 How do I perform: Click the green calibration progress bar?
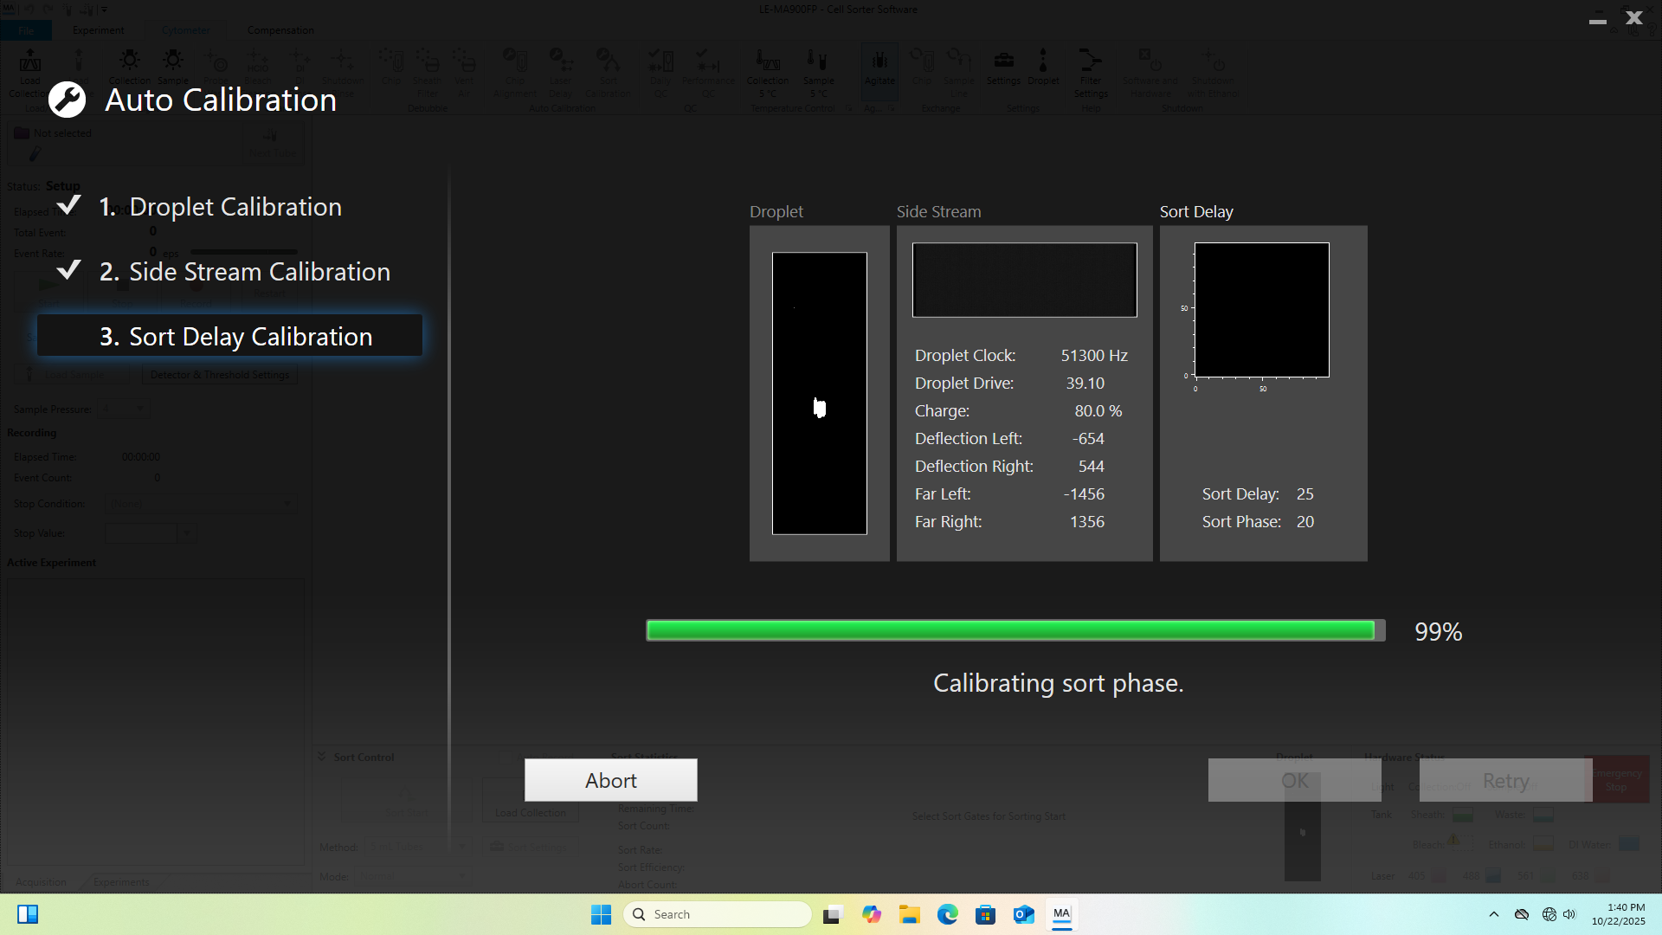pyautogui.click(x=1013, y=630)
